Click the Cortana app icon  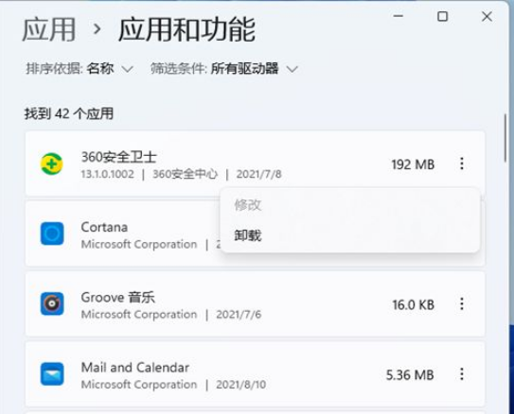(x=52, y=233)
